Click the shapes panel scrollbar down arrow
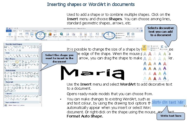The image size is (187, 140). pos(40,102)
